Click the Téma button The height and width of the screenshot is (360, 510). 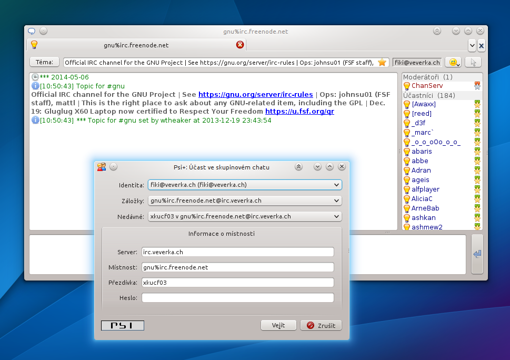coord(44,62)
